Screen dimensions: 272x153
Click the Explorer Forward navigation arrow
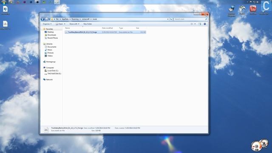pyautogui.click(x=46, y=19)
